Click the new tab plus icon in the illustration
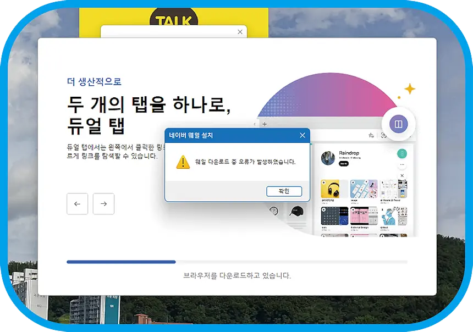 point(265,124)
